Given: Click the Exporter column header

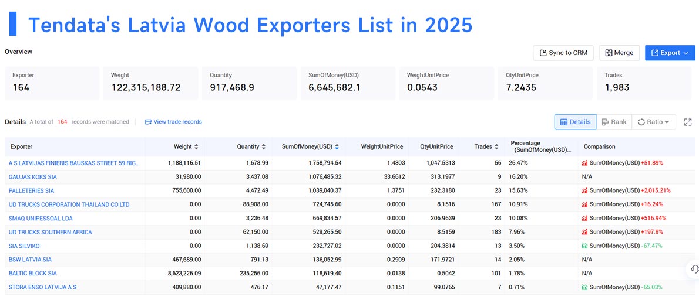Looking at the screenshot, I should click(21, 146).
